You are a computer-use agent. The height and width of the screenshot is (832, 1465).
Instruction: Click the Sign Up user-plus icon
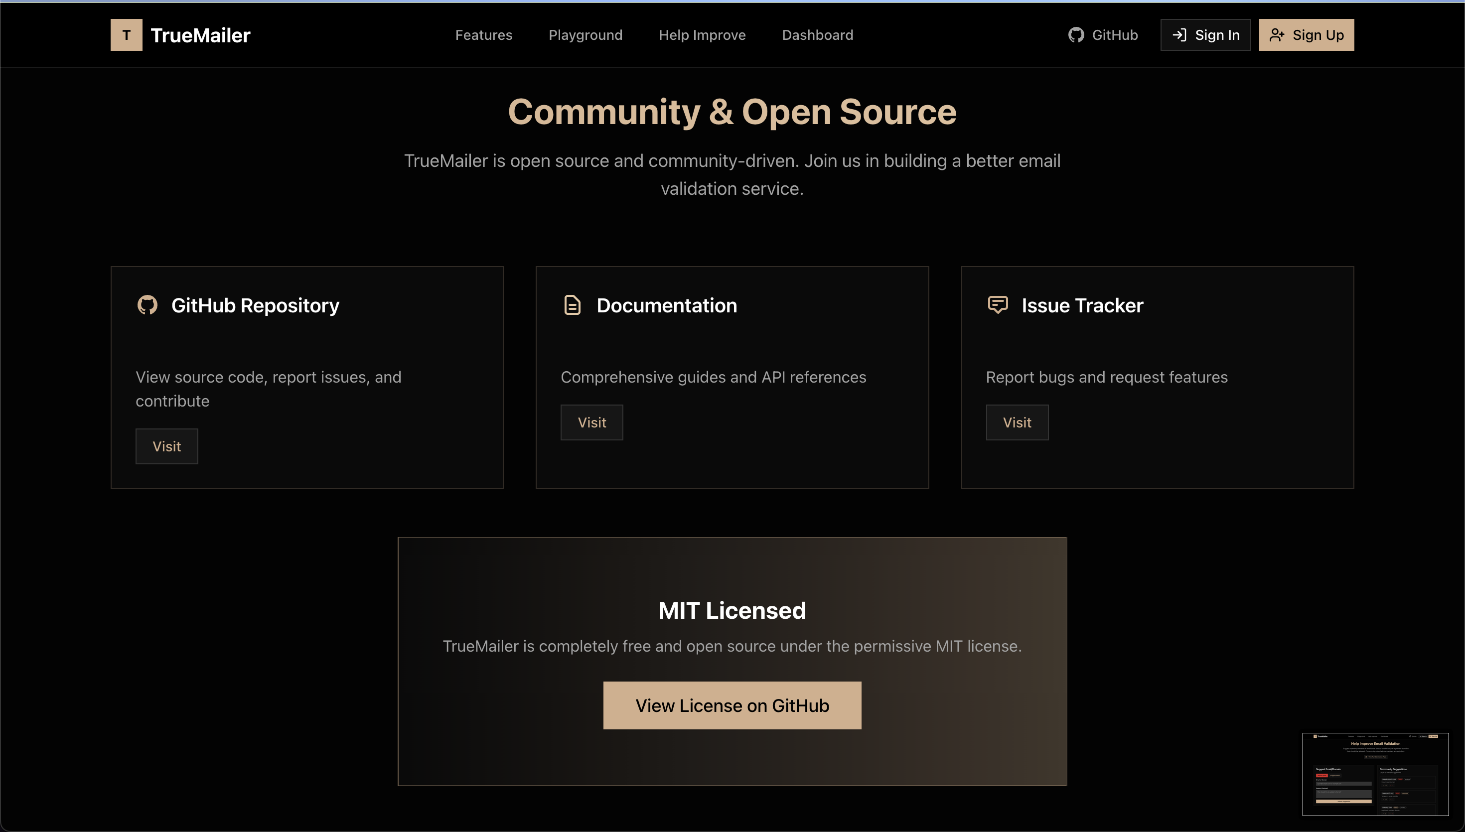point(1277,35)
